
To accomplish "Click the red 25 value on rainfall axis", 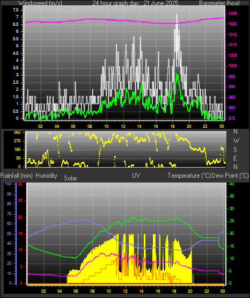I will (x=20, y=200).
